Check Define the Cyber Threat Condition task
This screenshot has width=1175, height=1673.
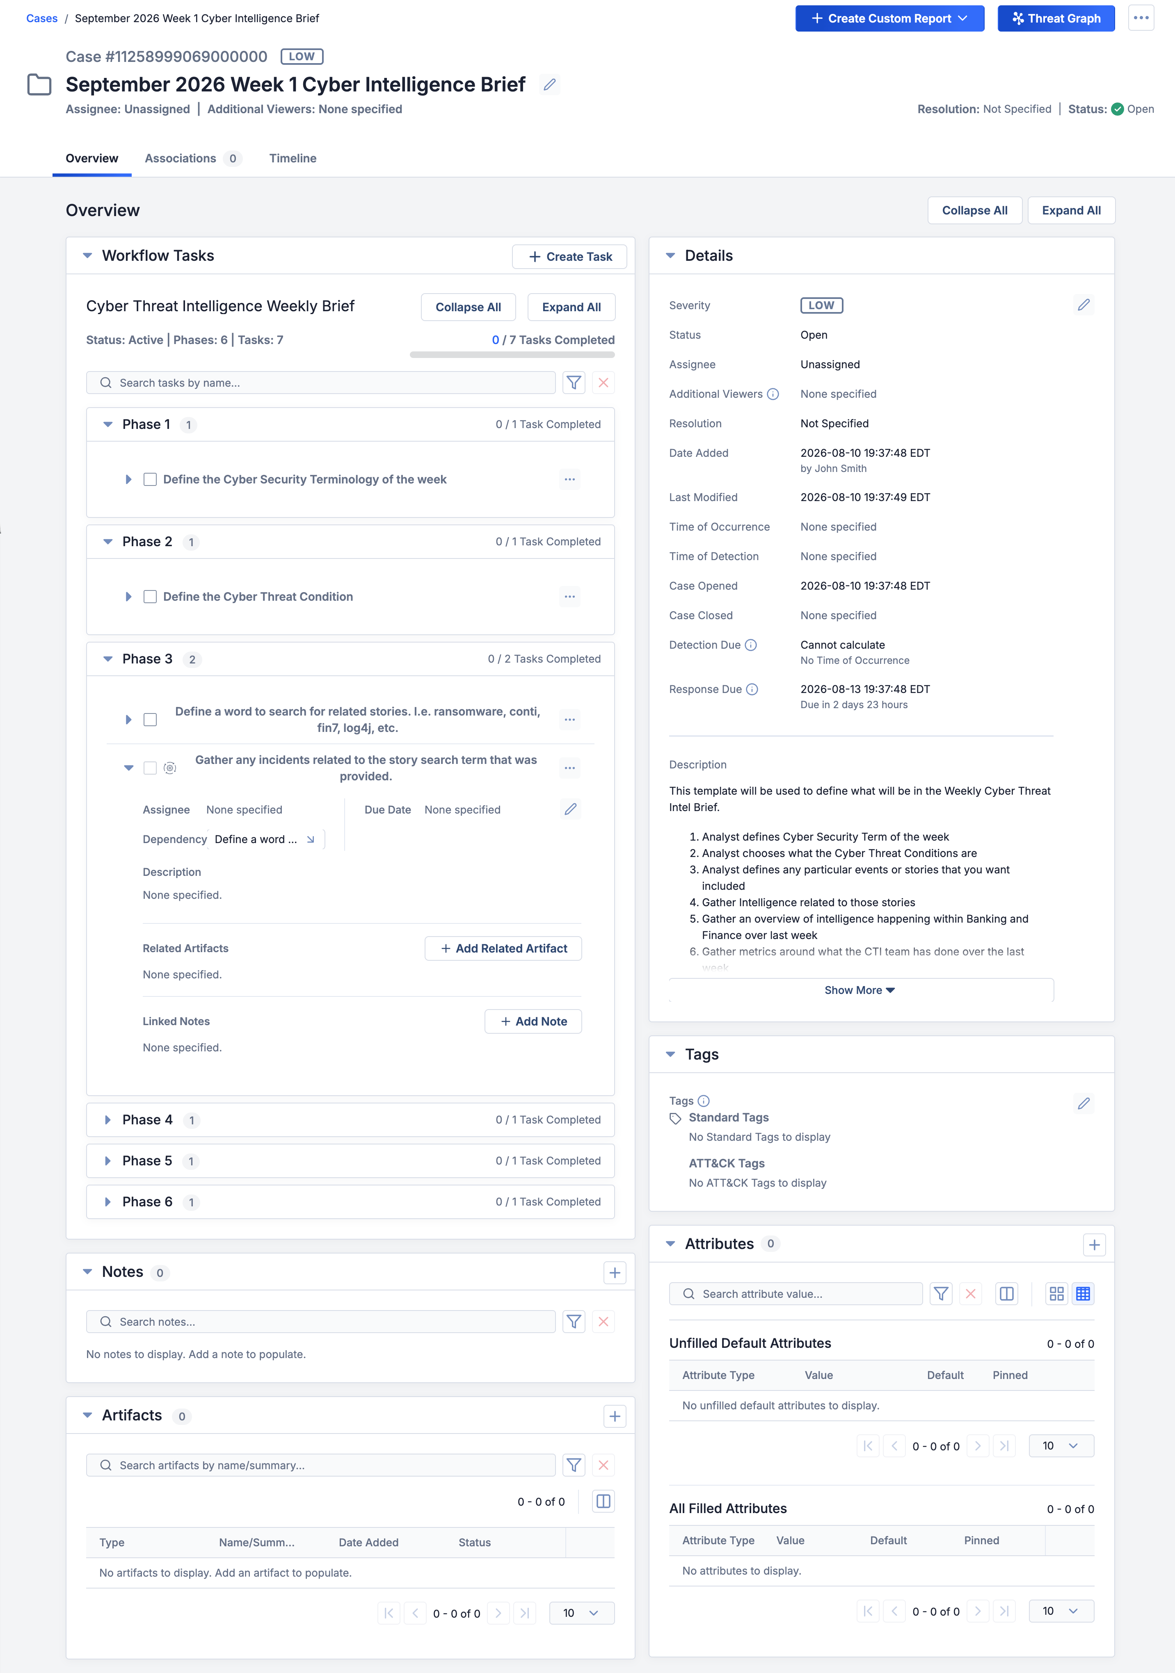[x=150, y=597]
